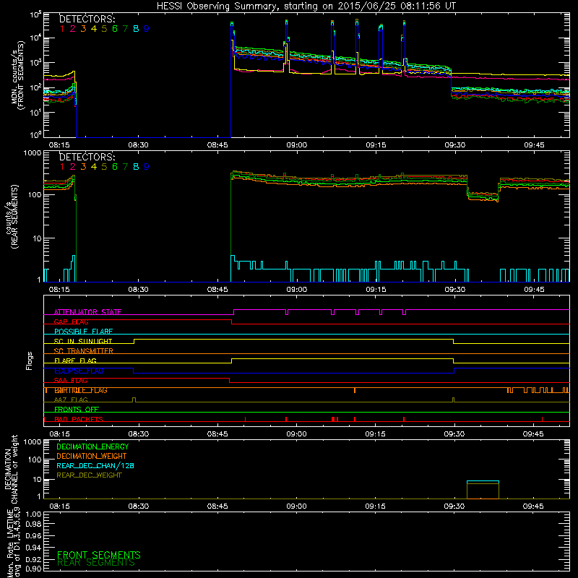Click the SC TRANSMITTER flag label
Viewport: 578px width, 578px height.
pos(84,351)
